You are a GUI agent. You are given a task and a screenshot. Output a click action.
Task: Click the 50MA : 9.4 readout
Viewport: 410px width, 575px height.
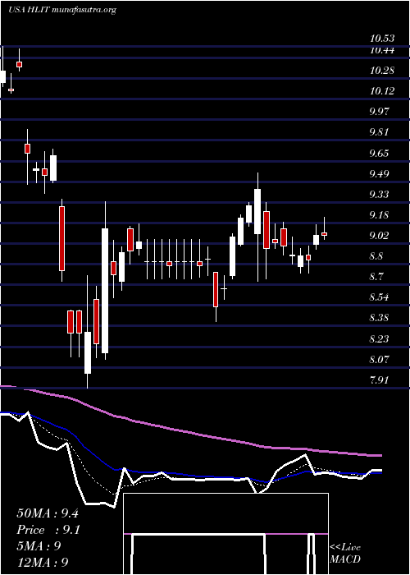click(48, 513)
